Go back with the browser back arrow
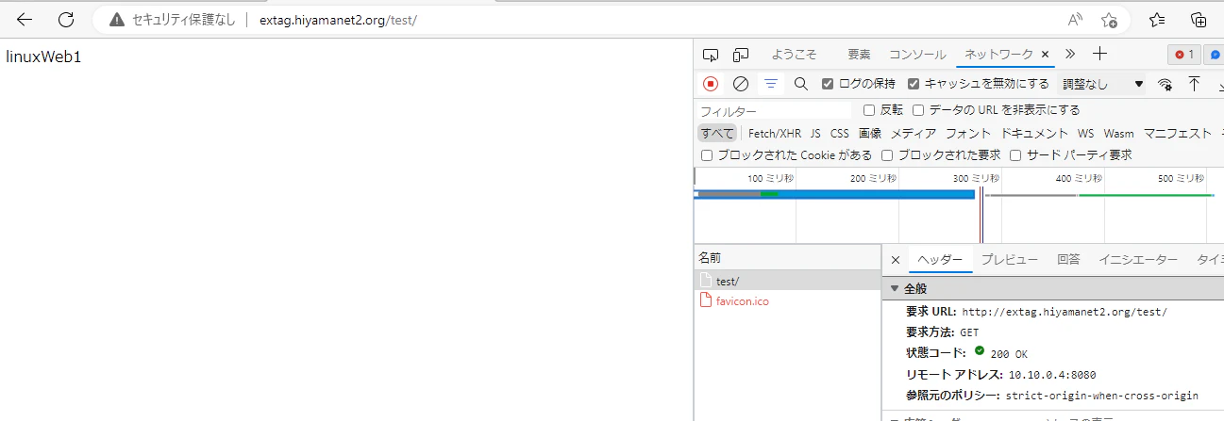Image resolution: width=1224 pixels, height=421 pixels. point(25,20)
